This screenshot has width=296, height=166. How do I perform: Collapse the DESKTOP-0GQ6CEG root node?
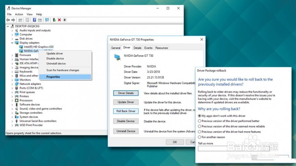click(8, 26)
